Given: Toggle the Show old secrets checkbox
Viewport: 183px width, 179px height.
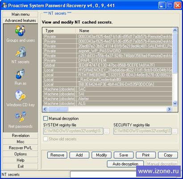Looking at the screenshot, I should [x=46, y=139].
